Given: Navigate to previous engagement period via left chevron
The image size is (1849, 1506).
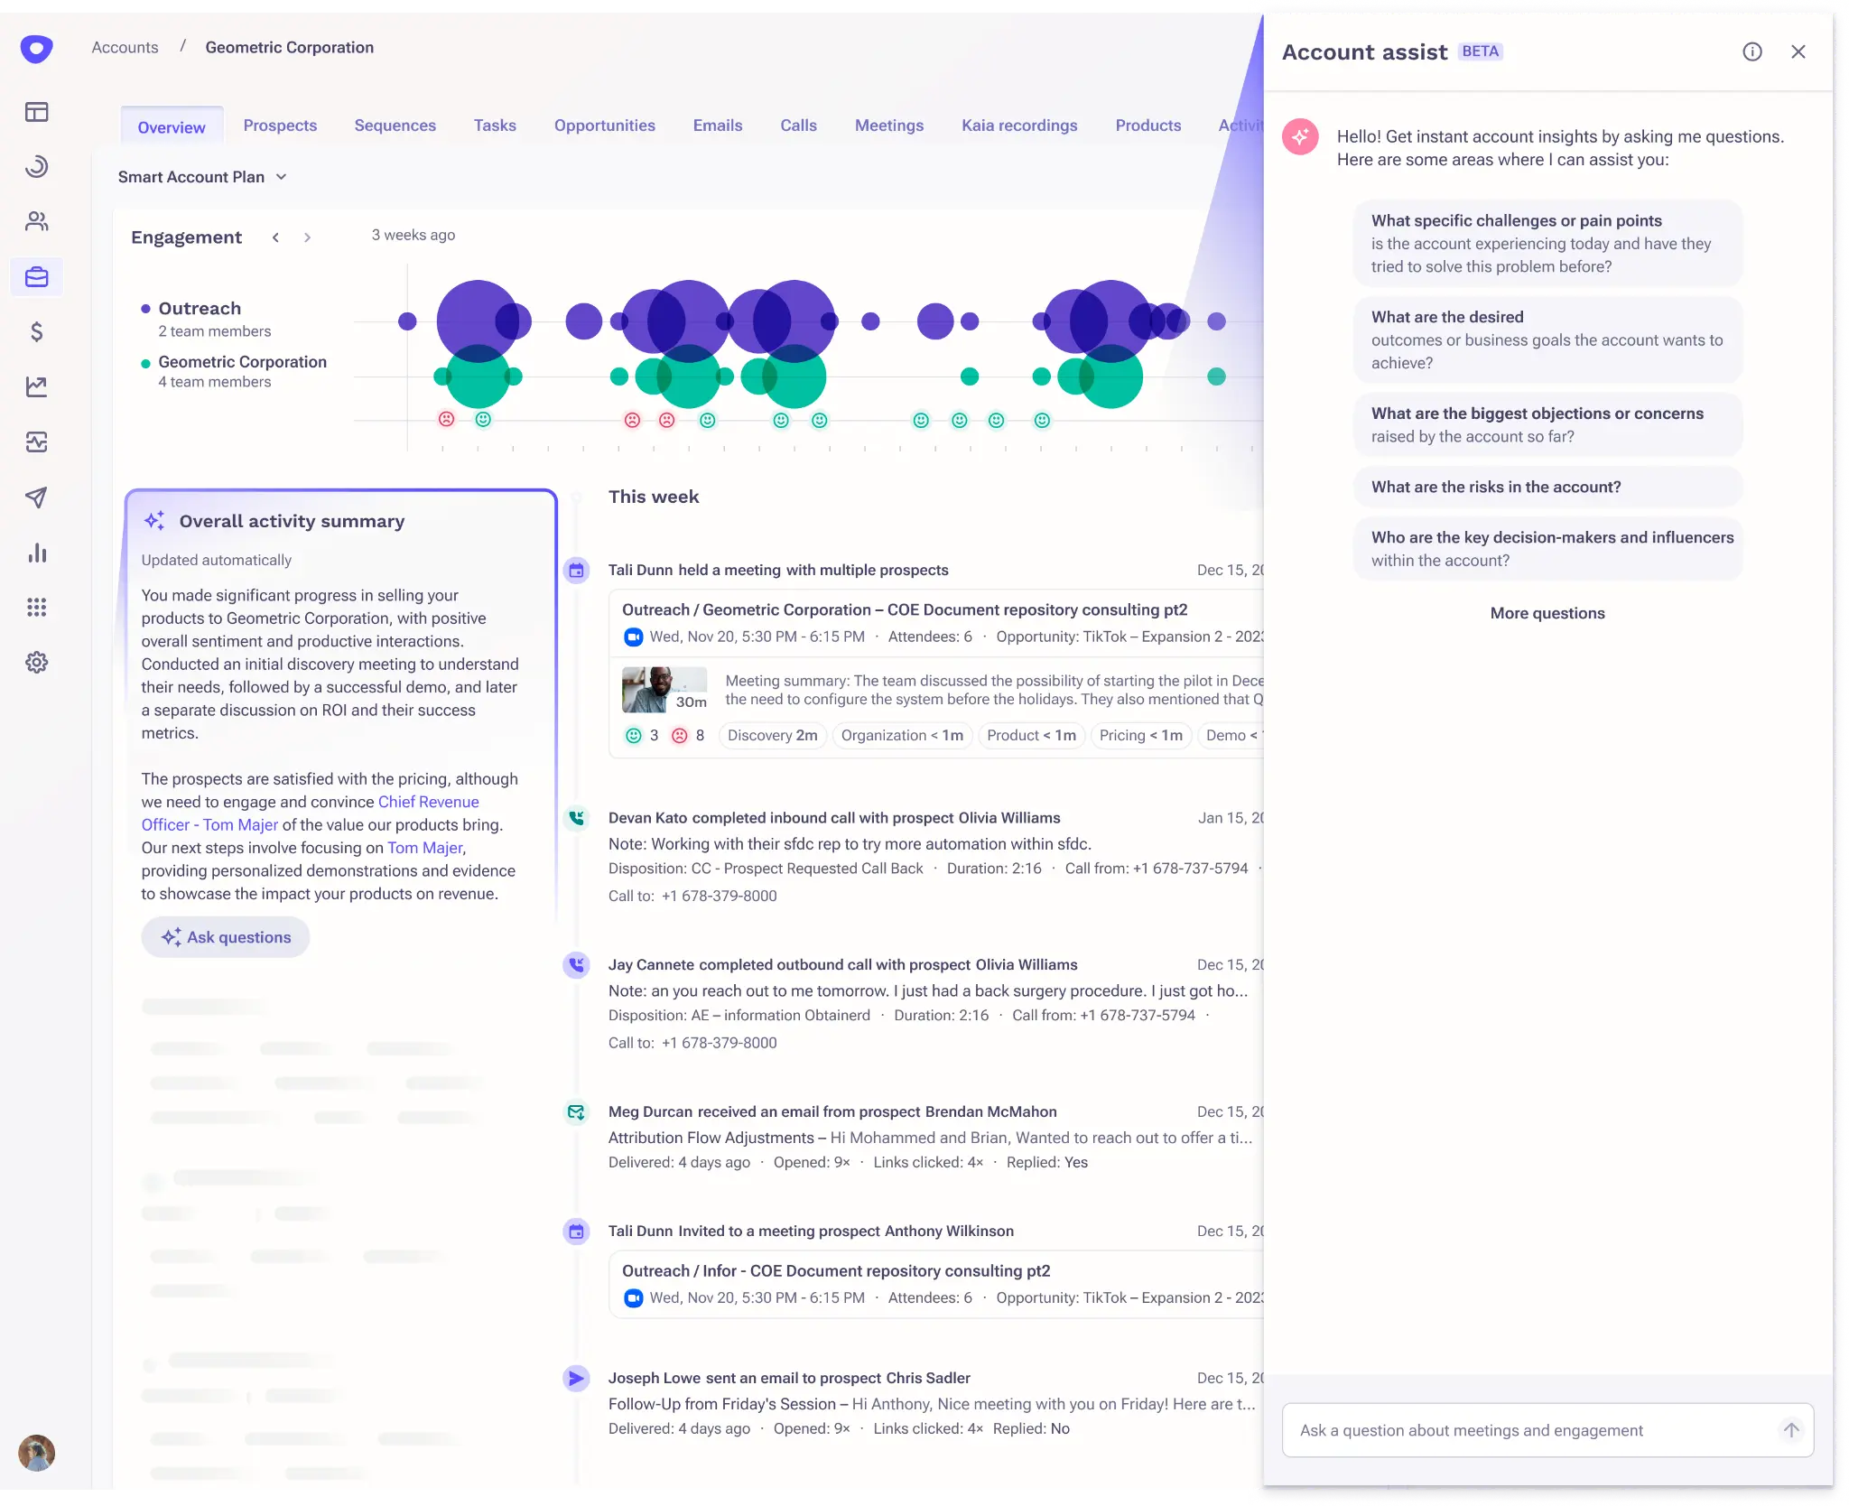Looking at the screenshot, I should [275, 237].
